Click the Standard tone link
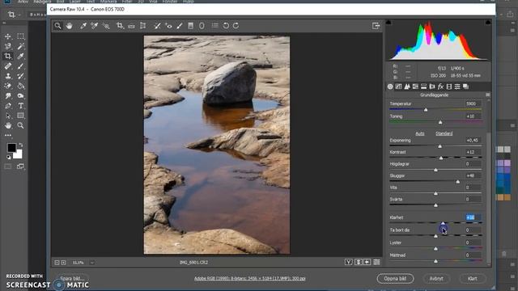518x291 pixels. coord(444,133)
